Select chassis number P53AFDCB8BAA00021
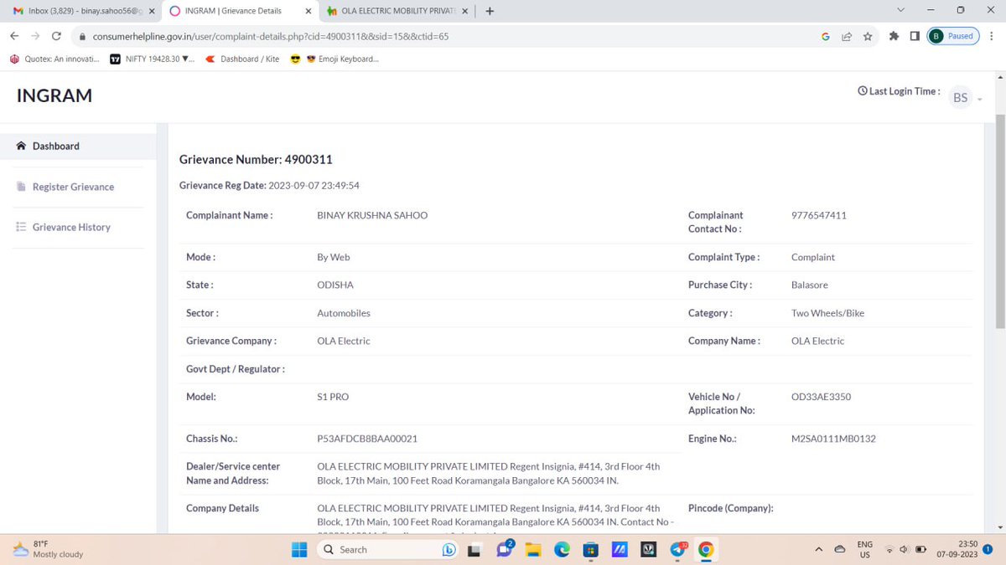 [367, 439]
